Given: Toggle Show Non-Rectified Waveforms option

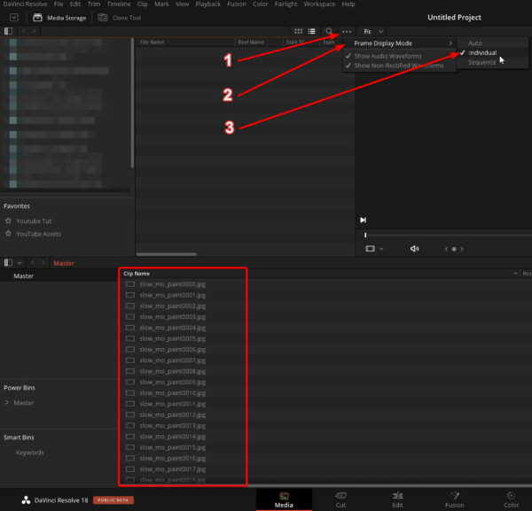Looking at the screenshot, I should click(x=395, y=66).
